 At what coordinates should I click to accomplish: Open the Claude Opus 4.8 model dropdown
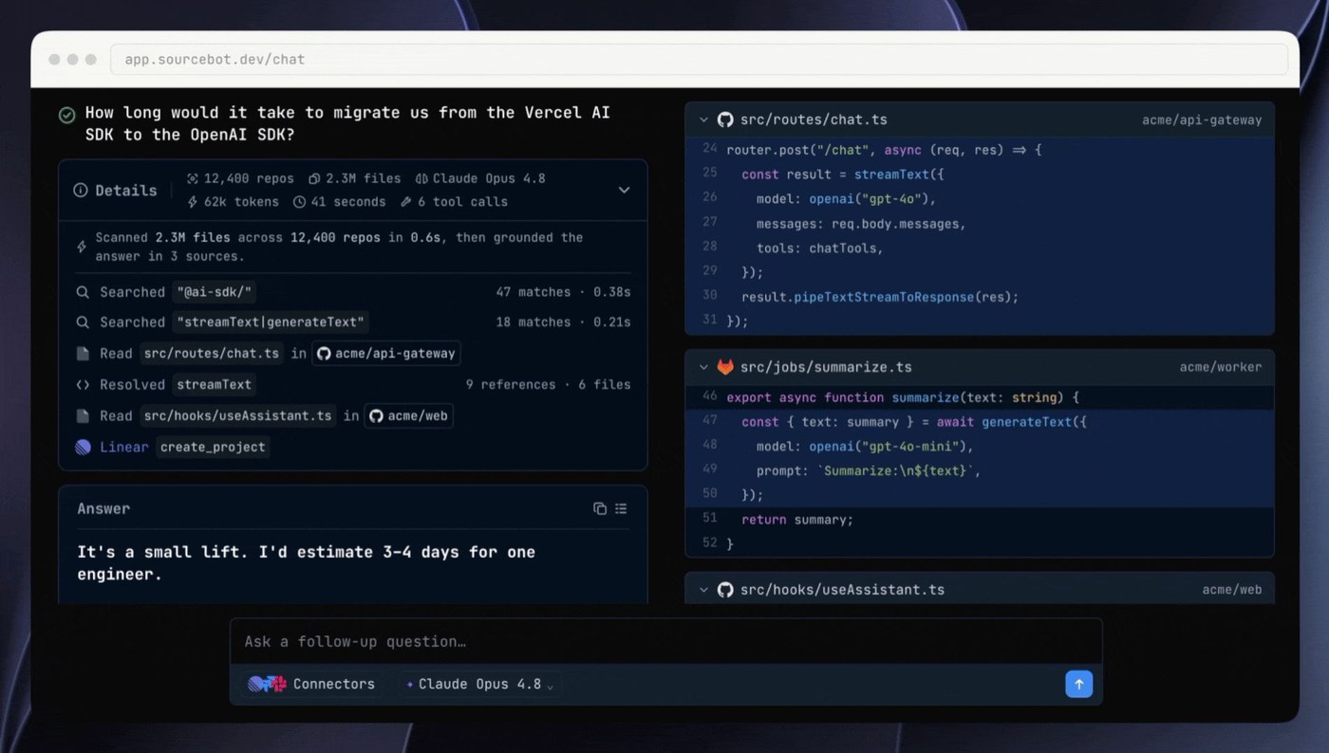click(x=480, y=684)
